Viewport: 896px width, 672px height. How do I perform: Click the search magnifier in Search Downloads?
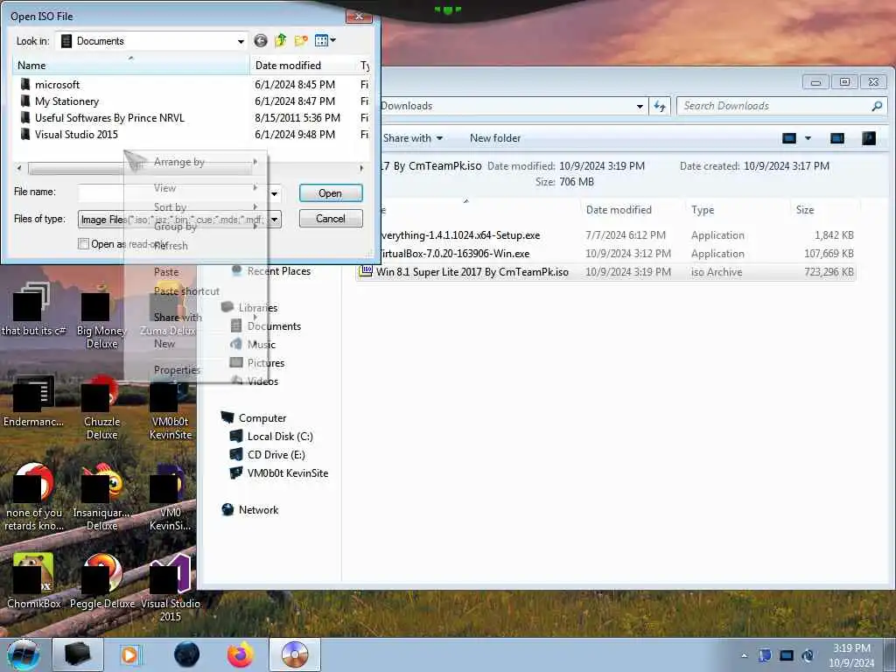877,106
